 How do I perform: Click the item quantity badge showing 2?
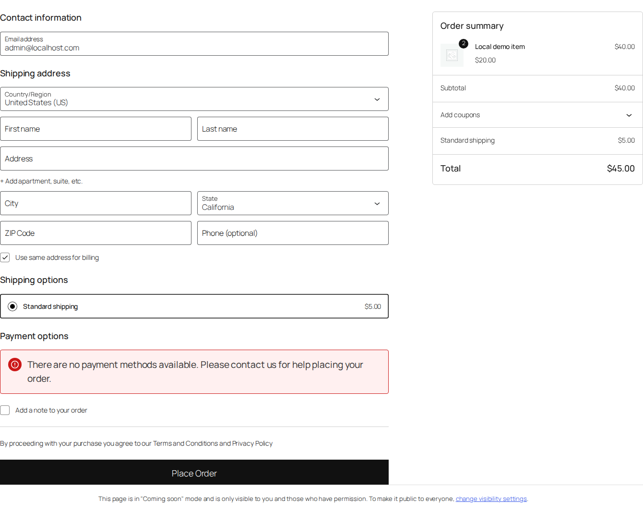point(464,44)
